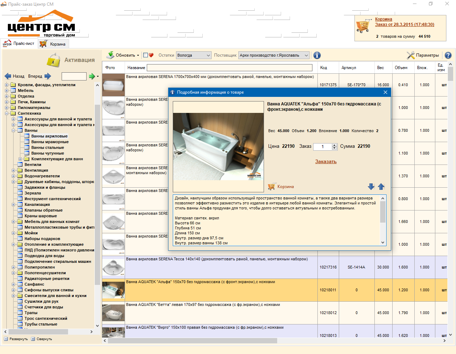456x354 pixels.
Task: Select Ванны чугунные tree item
Action: coord(47,153)
